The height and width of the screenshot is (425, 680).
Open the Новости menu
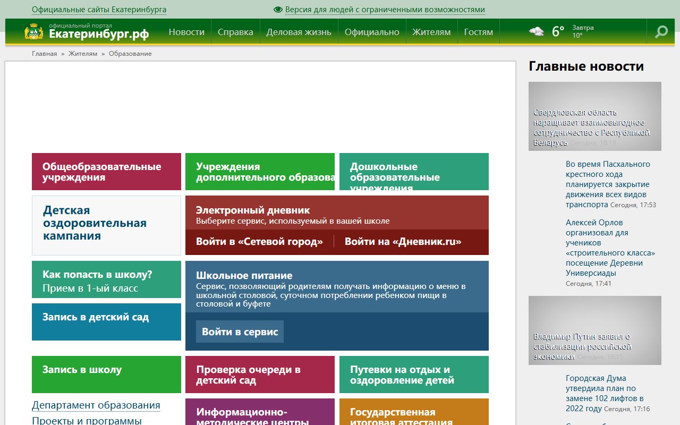[x=186, y=32]
